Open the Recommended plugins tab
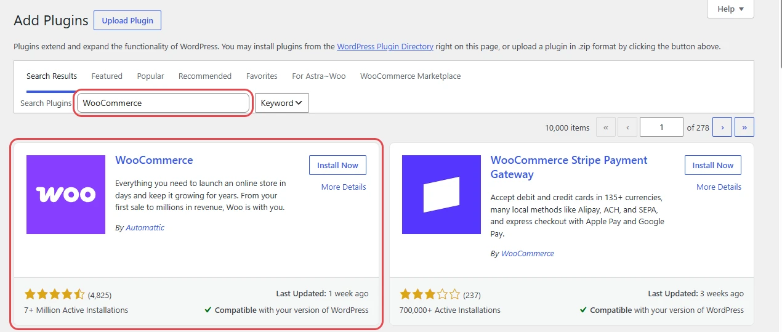Viewport: 782px width, 332px height. tap(205, 76)
